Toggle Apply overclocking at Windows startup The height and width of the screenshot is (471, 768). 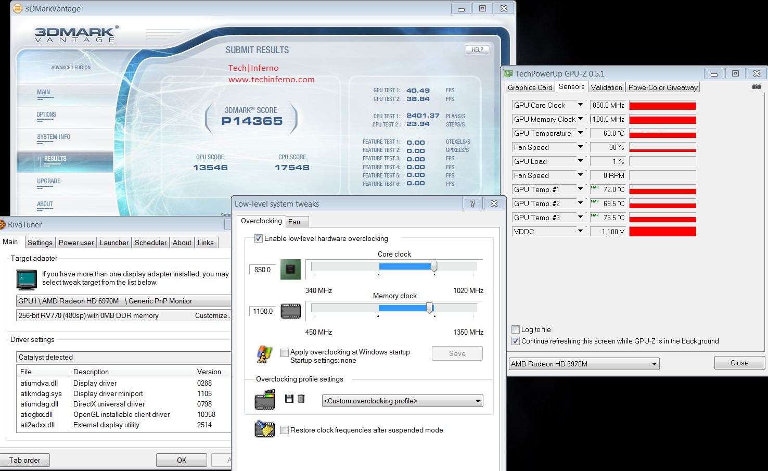285,353
